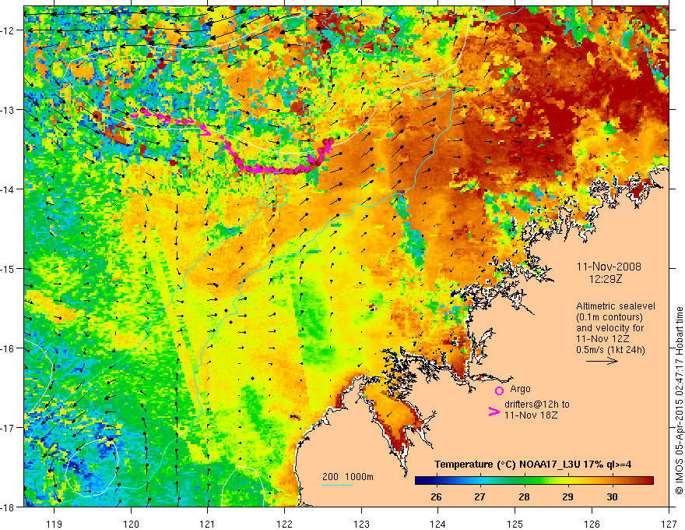Click latitude axis label -14
Image resolution: width=685 pixels, height=530 pixels.
point(8,189)
